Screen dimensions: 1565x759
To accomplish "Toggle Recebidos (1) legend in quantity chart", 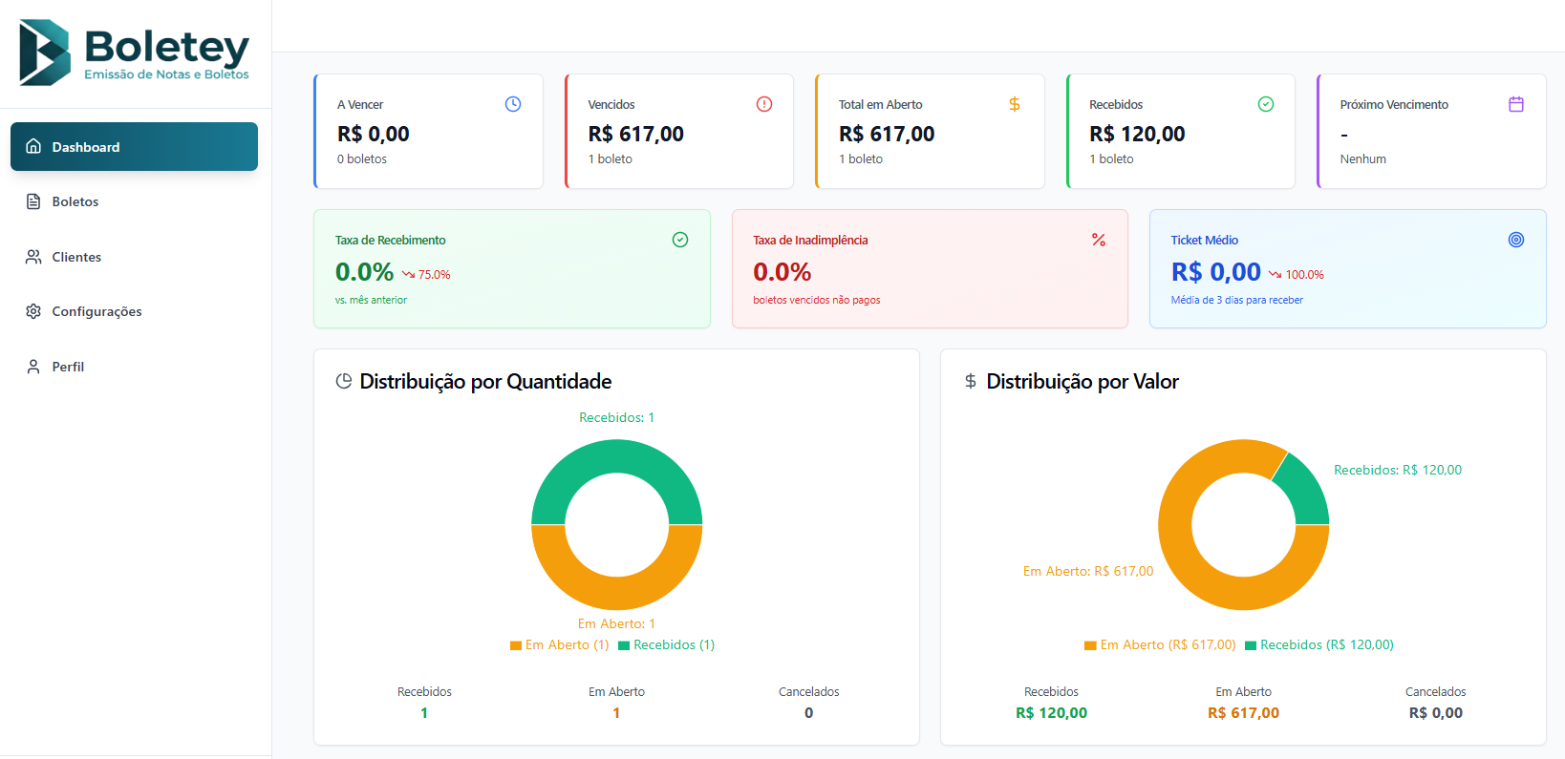I will click(x=667, y=645).
